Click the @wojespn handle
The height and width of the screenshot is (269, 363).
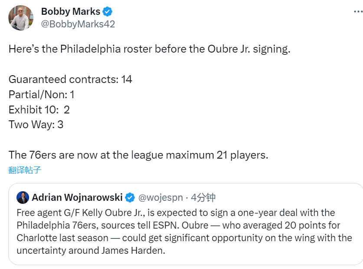(160, 198)
